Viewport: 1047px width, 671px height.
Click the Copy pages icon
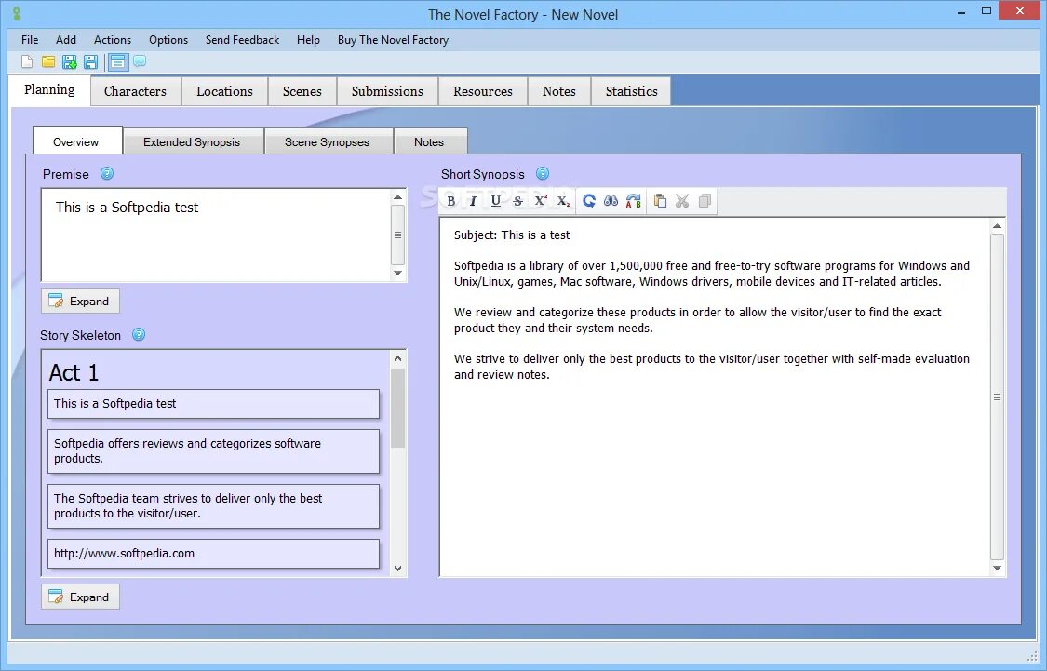tap(705, 201)
